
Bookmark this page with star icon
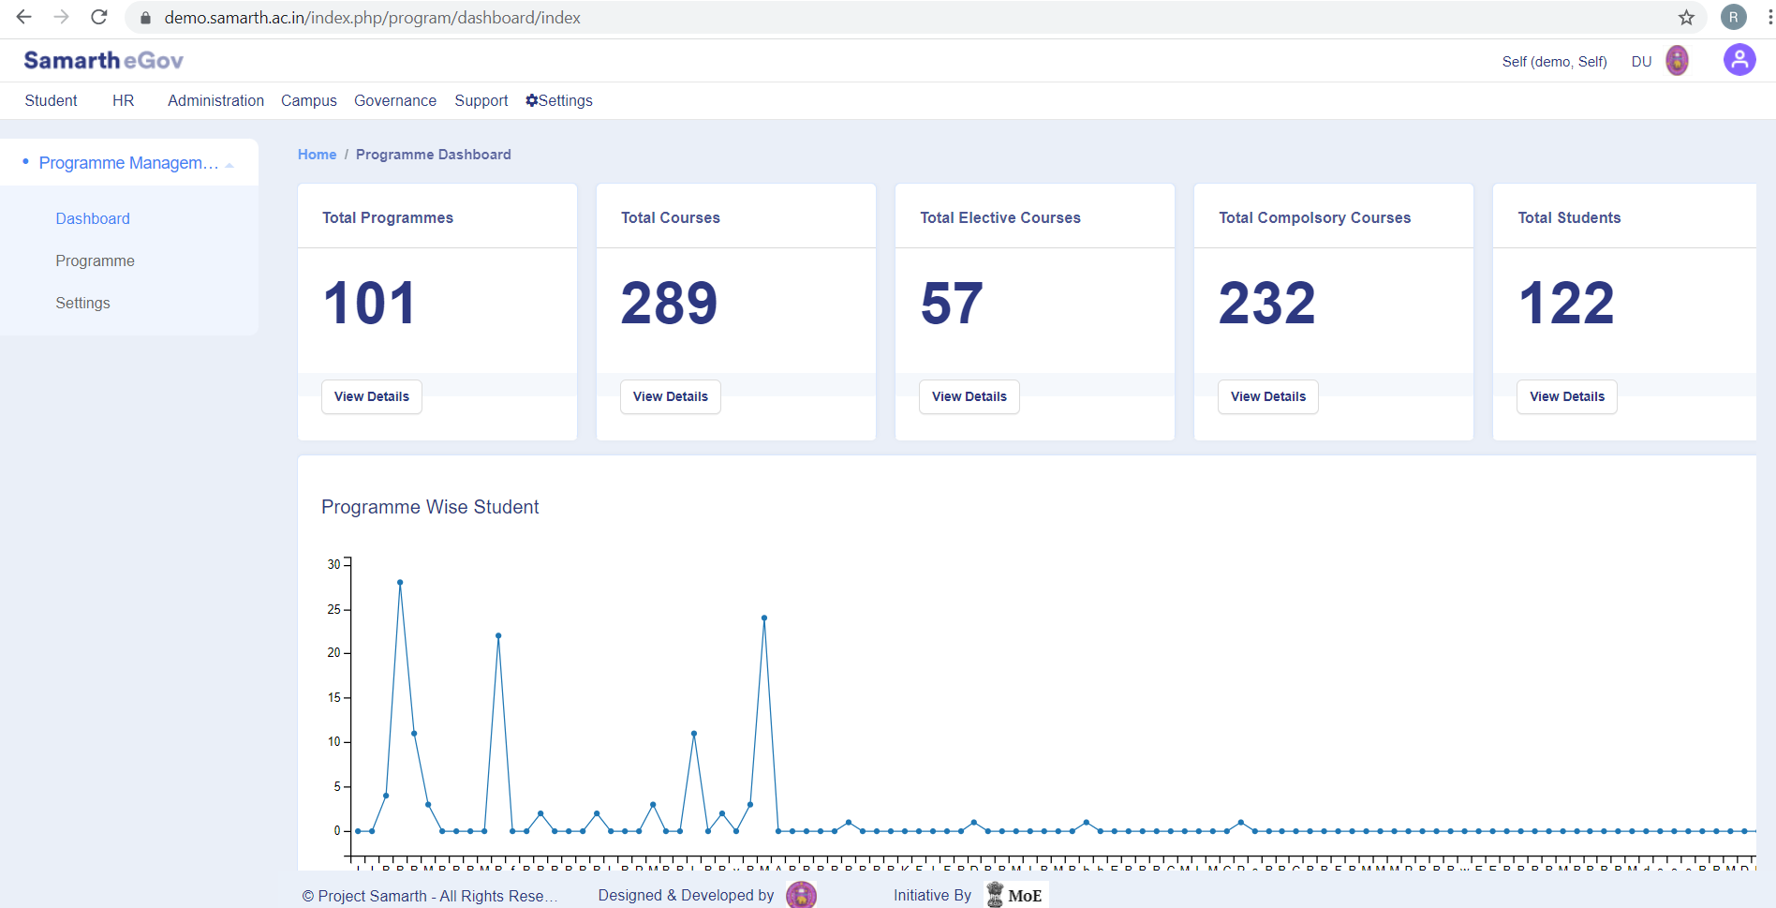1686,17
